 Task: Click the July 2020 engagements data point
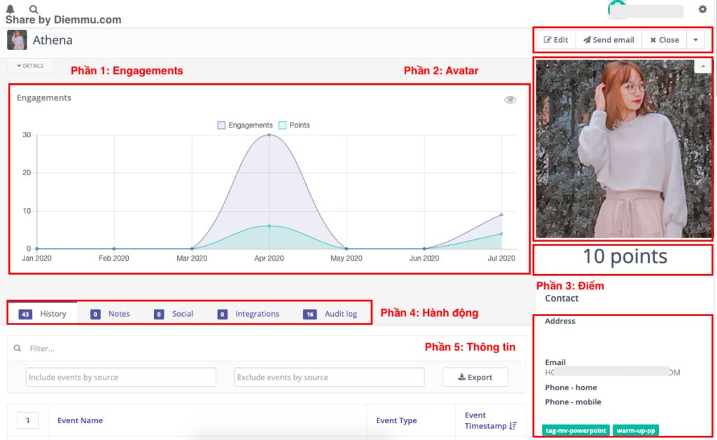pos(501,214)
